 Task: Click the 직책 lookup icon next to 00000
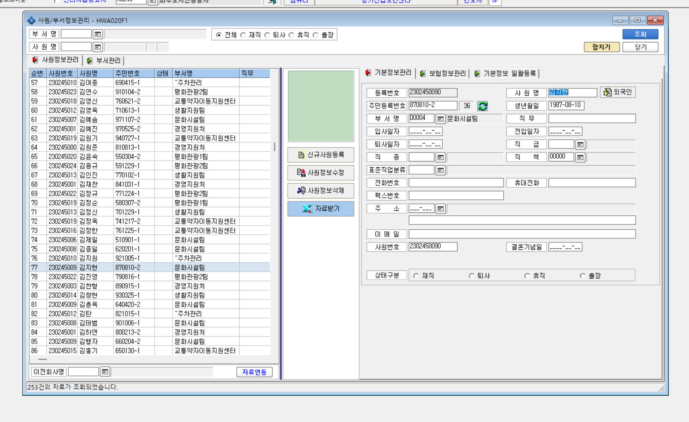580,157
